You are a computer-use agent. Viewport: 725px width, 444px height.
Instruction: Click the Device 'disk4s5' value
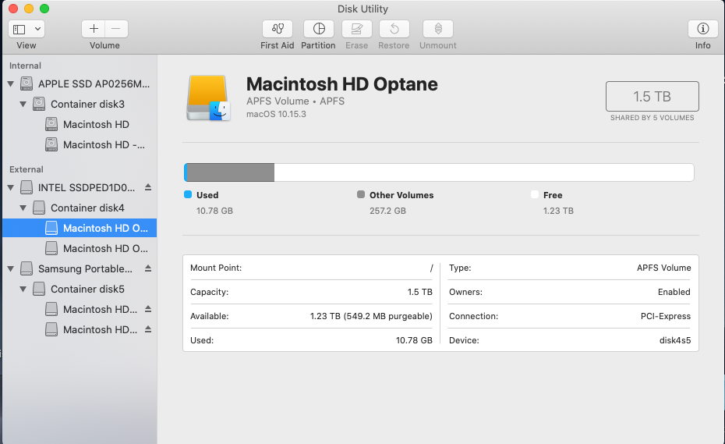pyautogui.click(x=674, y=340)
